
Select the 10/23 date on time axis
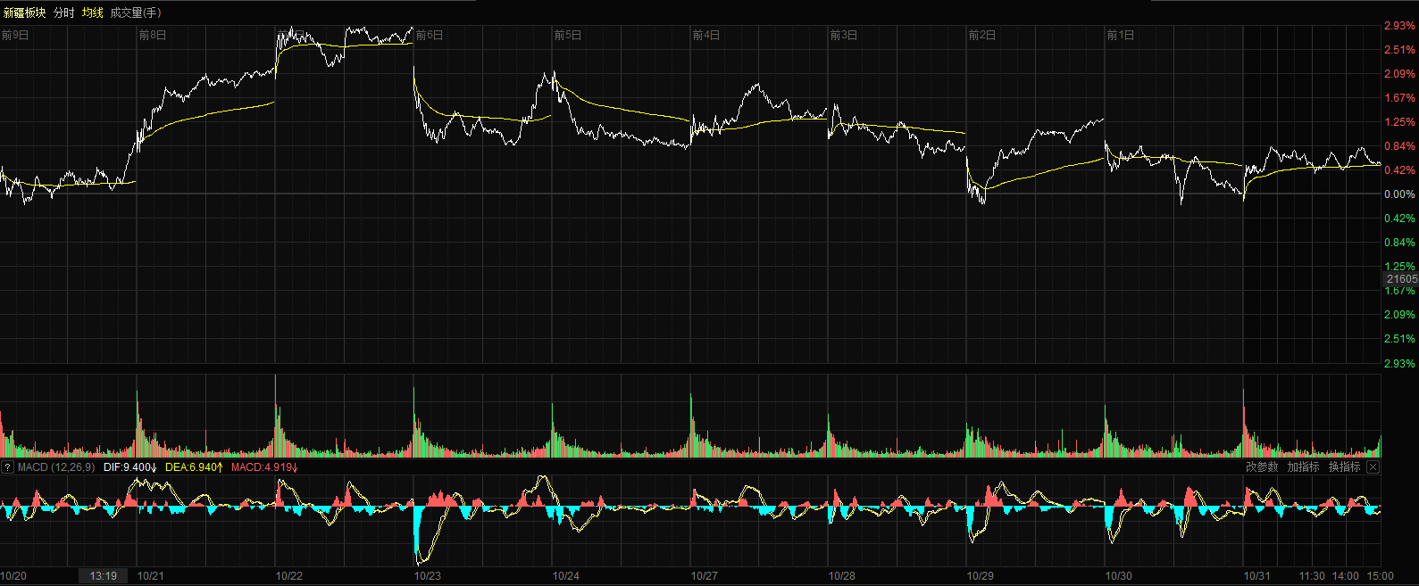(x=428, y=576)
